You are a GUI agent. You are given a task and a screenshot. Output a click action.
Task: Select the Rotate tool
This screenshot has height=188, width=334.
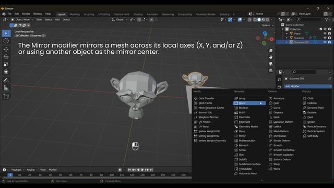(x=6, y=57)
